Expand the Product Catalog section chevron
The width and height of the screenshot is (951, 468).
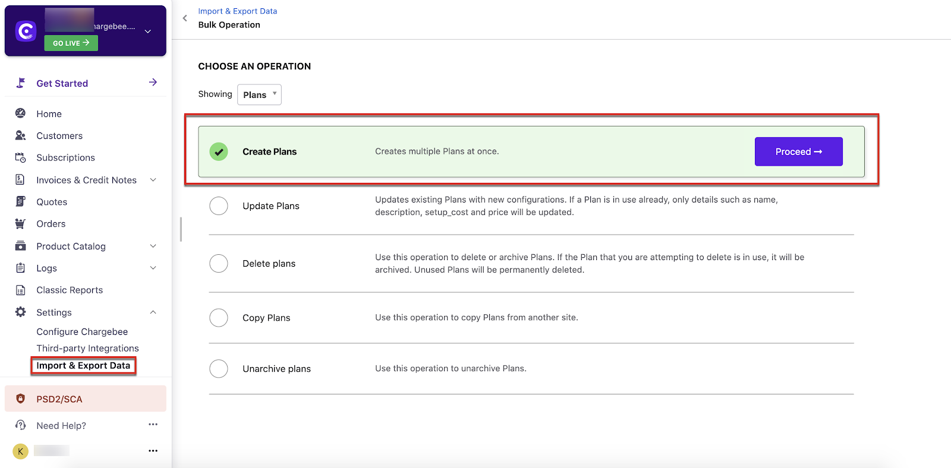(153, 246)
